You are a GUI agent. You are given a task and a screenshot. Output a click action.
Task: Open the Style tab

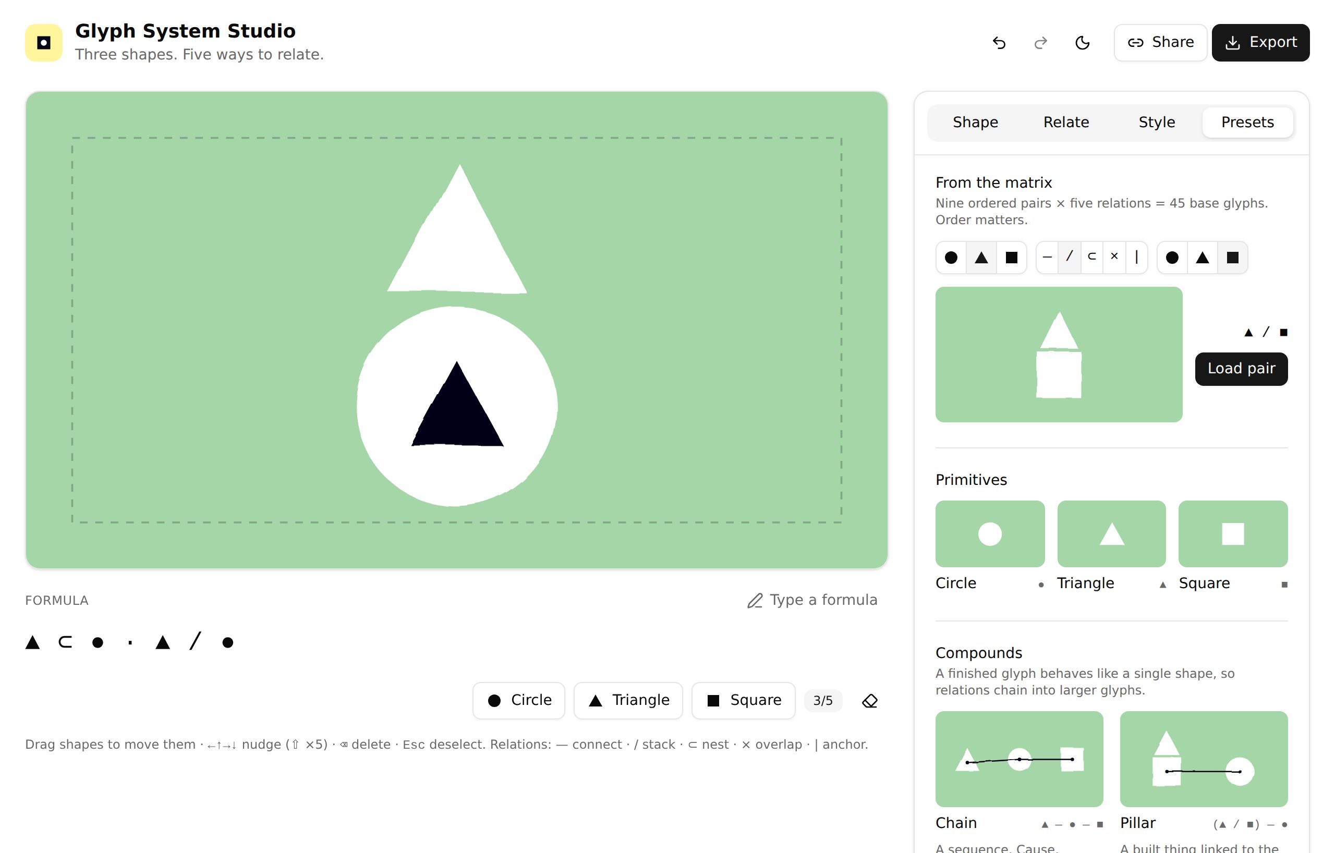[1157, 123]
